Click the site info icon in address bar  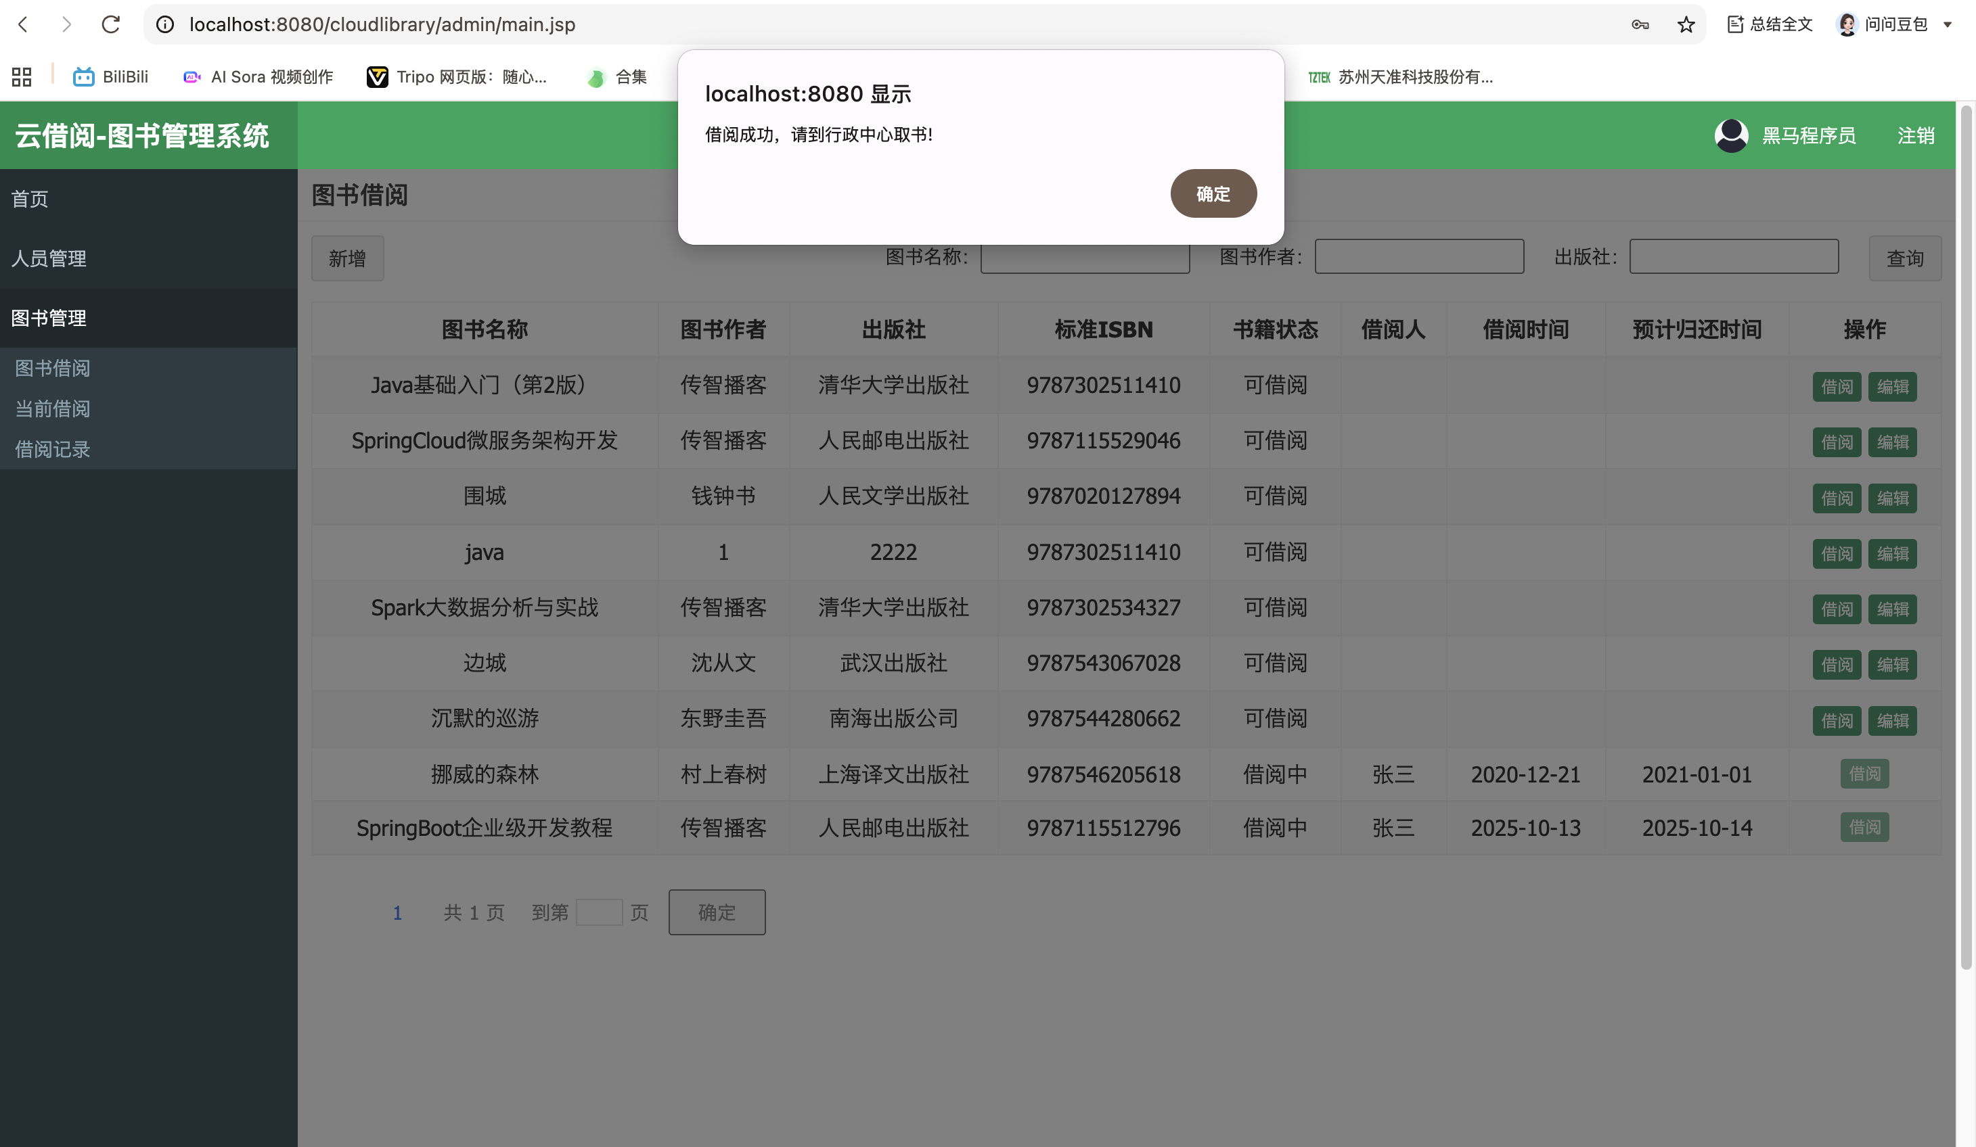[164, 24]
